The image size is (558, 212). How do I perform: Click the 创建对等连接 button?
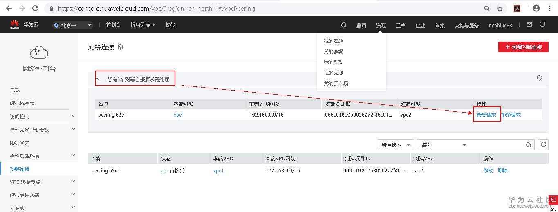click(x=523, y=47)
